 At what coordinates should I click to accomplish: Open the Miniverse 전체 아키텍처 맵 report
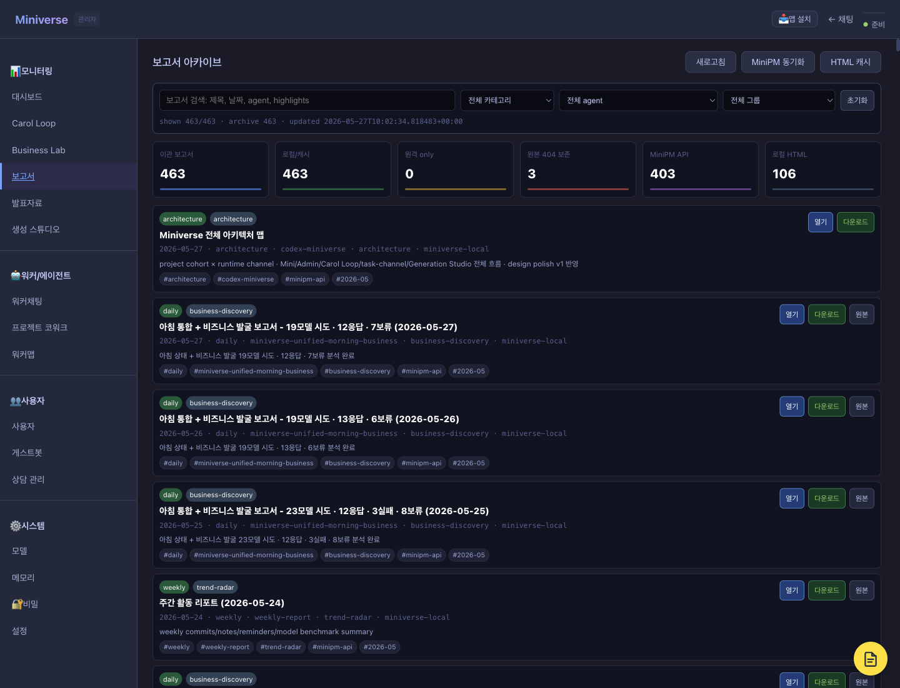821,222
